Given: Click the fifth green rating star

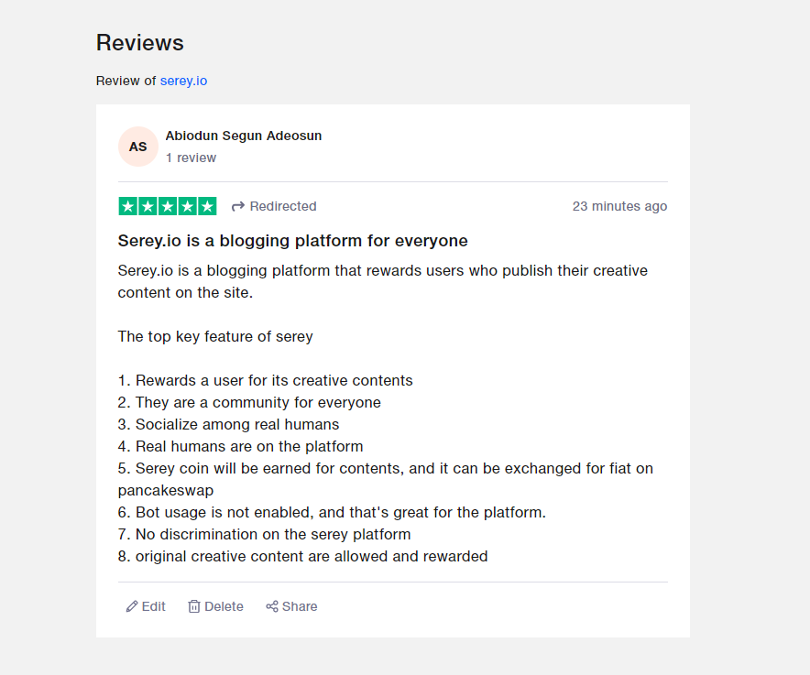Looking at the screenshot, I should (207, 207).
